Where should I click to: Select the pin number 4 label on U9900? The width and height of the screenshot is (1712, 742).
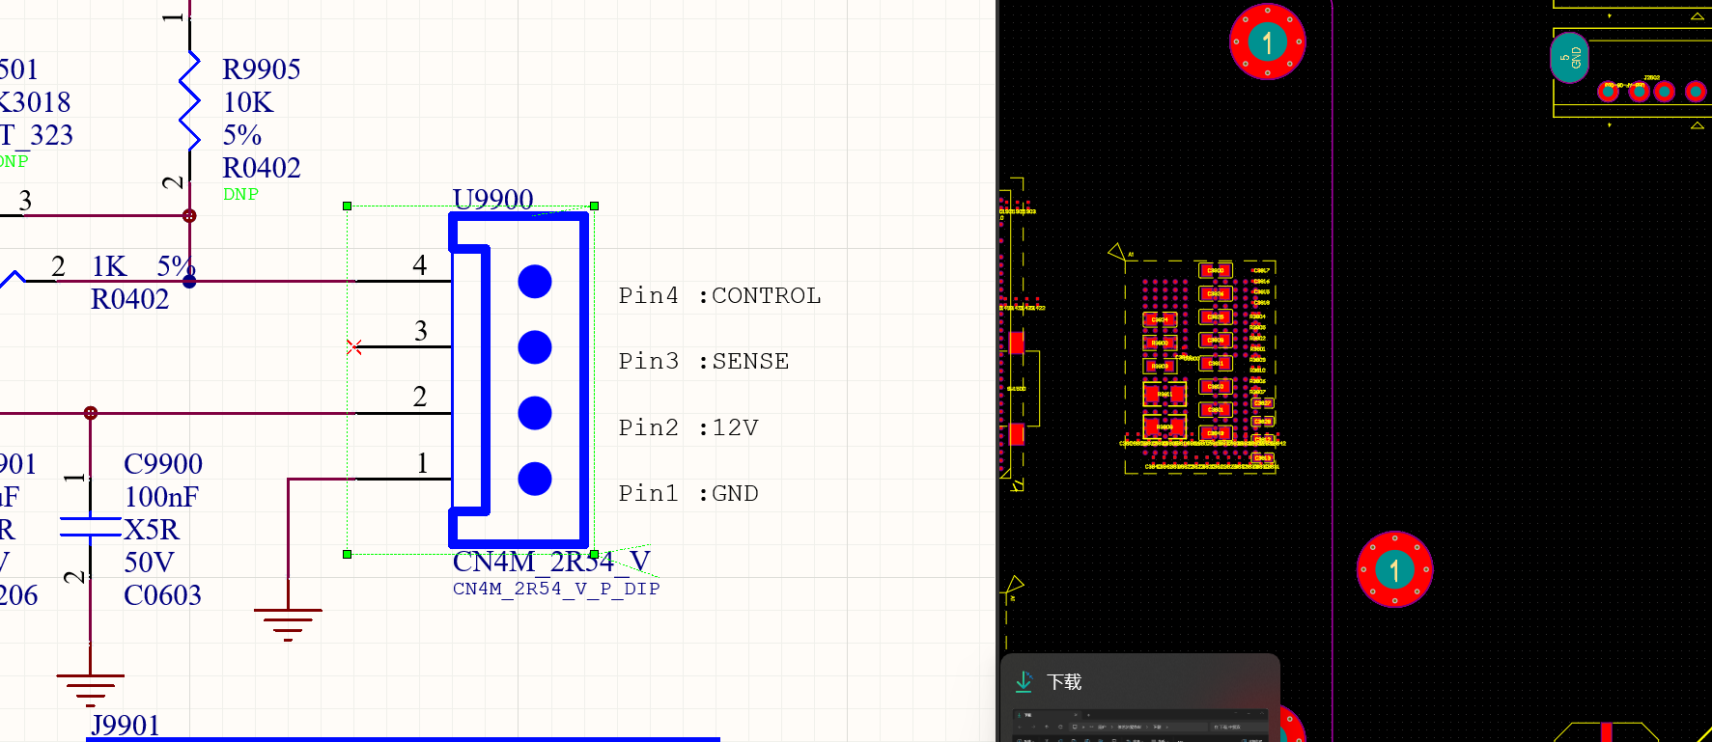tap(419, 265)
